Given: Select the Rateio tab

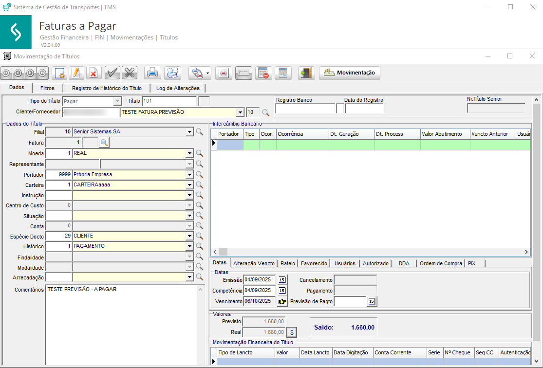Looking at the screenshot, I should [x=287, y=263].
